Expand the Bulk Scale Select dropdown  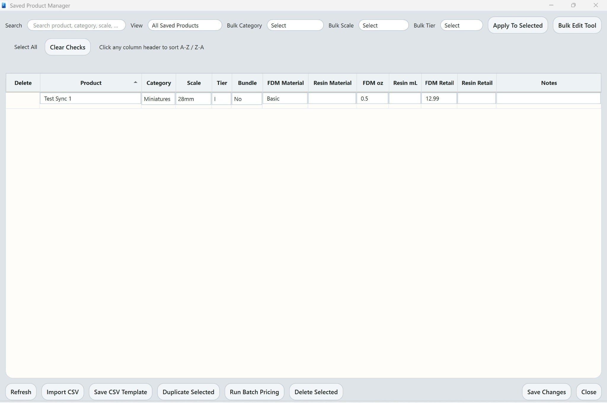[x=383, y=26]
